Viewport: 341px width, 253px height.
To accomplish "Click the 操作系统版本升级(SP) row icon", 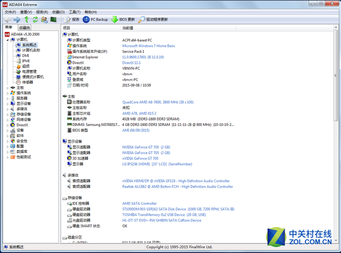I will [69, 52].
